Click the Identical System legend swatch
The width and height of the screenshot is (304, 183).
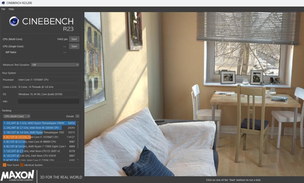22,165
